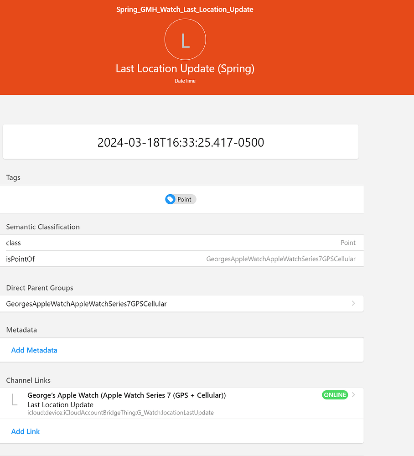The height and width of the screenshot is (456, 414).
Task: Click the DateTime type label in header
Action: 185,81
